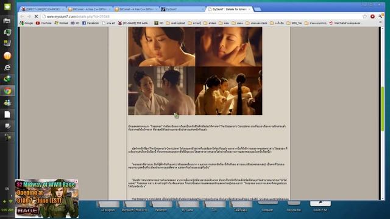
Task: Open the green Start icon atop the sidebar
Action: [x=7, y=7]
